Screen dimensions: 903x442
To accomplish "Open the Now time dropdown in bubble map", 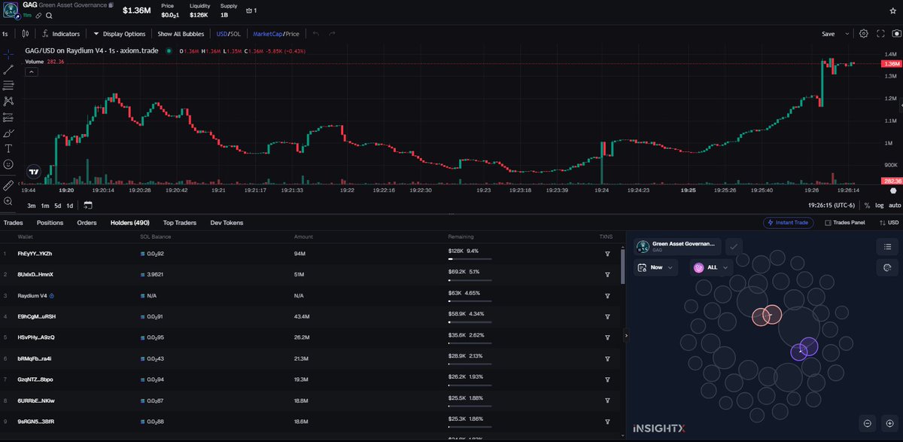I will point(656,267).
